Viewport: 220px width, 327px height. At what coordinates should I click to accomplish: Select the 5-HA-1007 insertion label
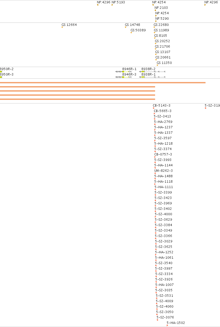(164, 285)
